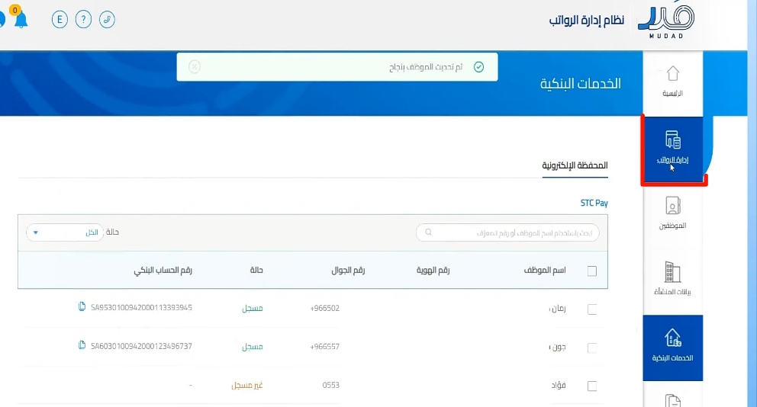
Task: Open the حالة status filter dropdown
Action: 65,232
